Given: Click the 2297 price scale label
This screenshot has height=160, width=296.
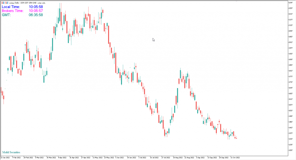Looking at the screenshot, I should (x=291, y=2).
